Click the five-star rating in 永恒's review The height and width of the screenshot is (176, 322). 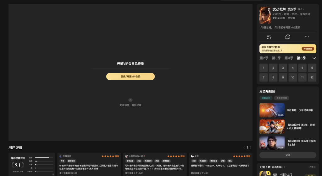point(239,156)
